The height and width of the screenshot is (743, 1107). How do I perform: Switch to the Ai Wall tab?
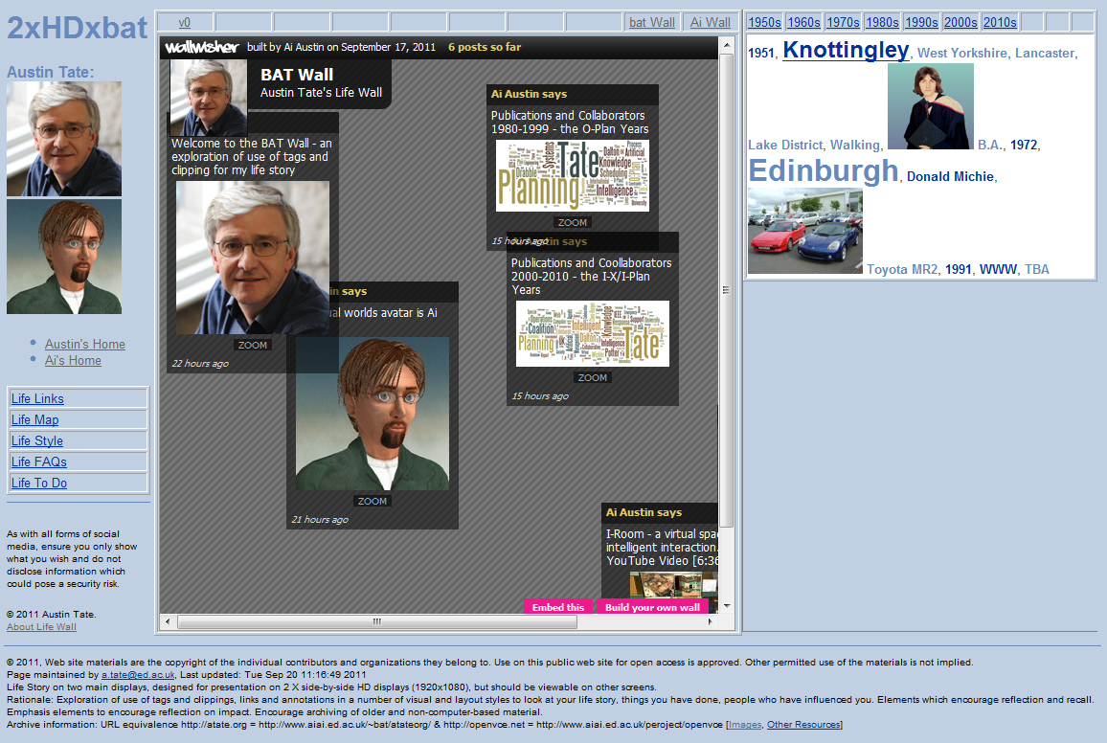coord(710,22)
